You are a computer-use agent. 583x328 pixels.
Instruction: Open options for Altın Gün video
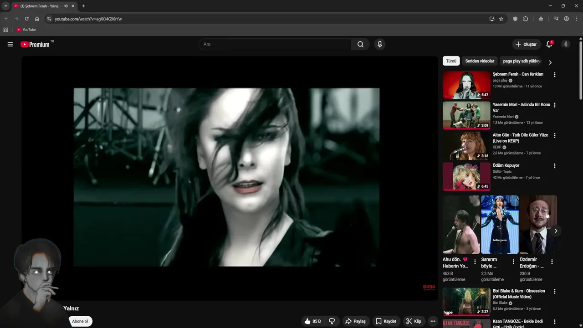pos(554,136)
